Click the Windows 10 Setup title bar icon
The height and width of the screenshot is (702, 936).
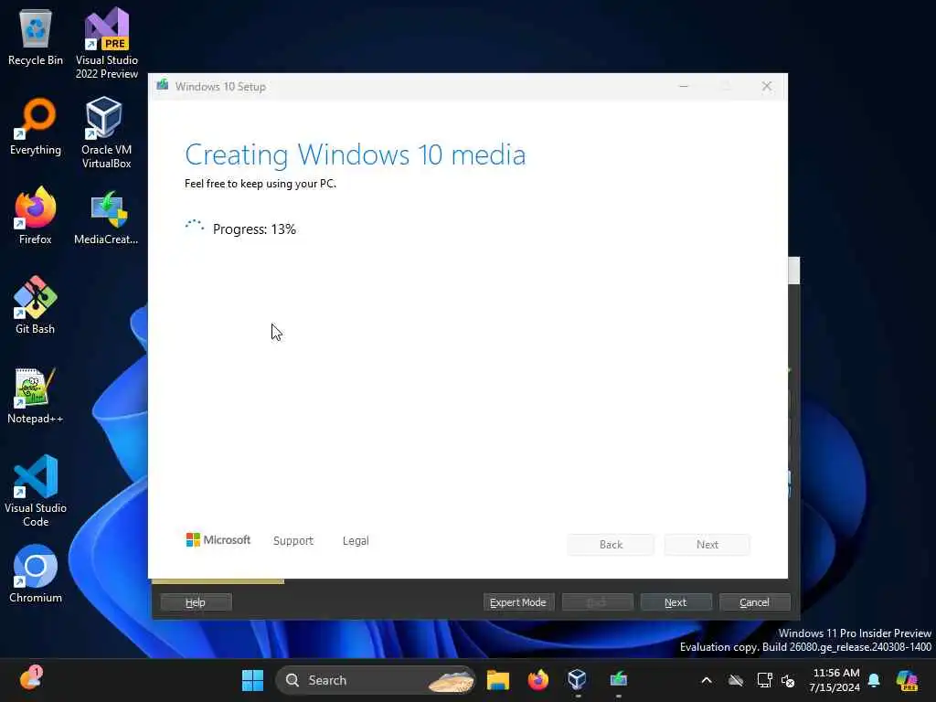(x=163, y=85)
